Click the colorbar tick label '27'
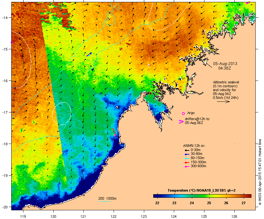 [x=243, y=203]
